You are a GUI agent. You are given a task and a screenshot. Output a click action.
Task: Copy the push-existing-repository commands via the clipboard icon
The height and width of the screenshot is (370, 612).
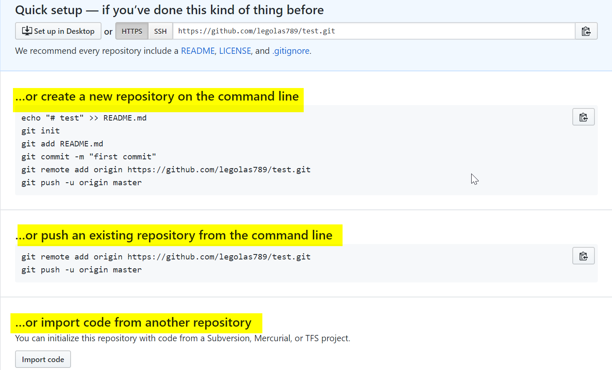tap(584, 256)
